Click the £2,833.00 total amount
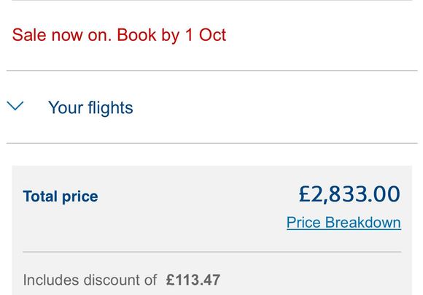Viewport: 423px width, 295px height. [349, 194]
